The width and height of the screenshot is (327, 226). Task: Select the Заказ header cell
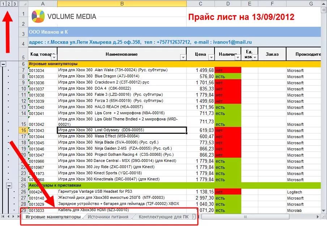pos(272,54)
